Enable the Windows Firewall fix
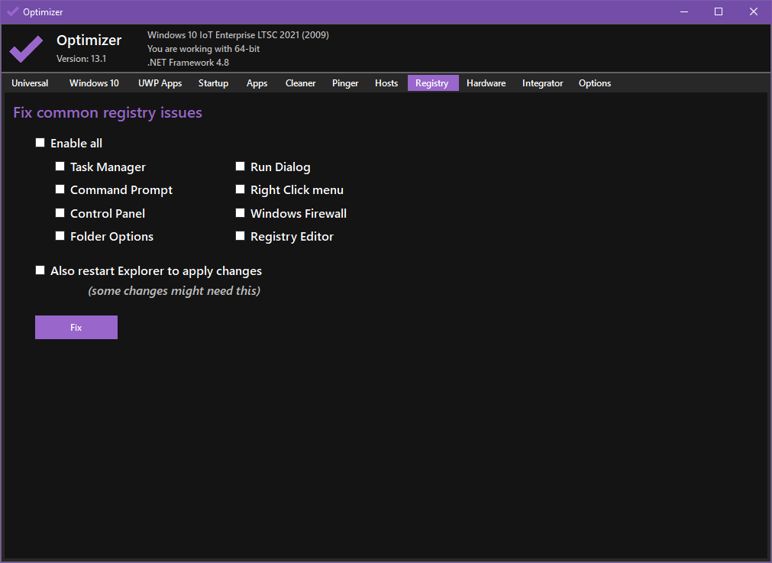The height and width of the screenshot is (563, 772). pos(241,213)
